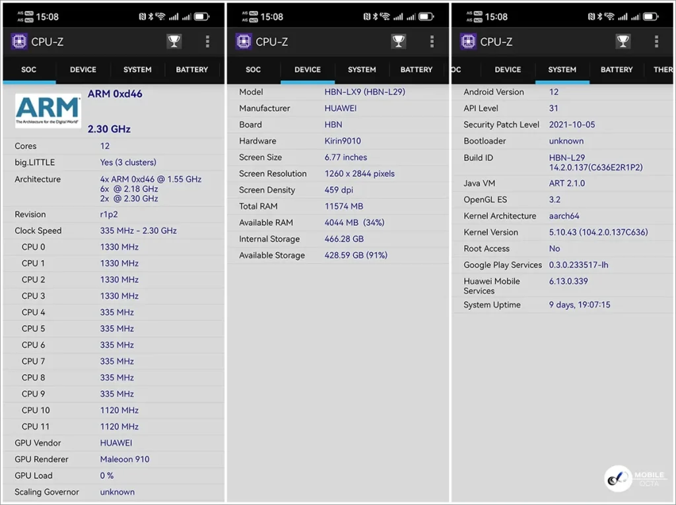
Task: Open the three-dot overflow menu in the left screen
Action: point(207,42)
